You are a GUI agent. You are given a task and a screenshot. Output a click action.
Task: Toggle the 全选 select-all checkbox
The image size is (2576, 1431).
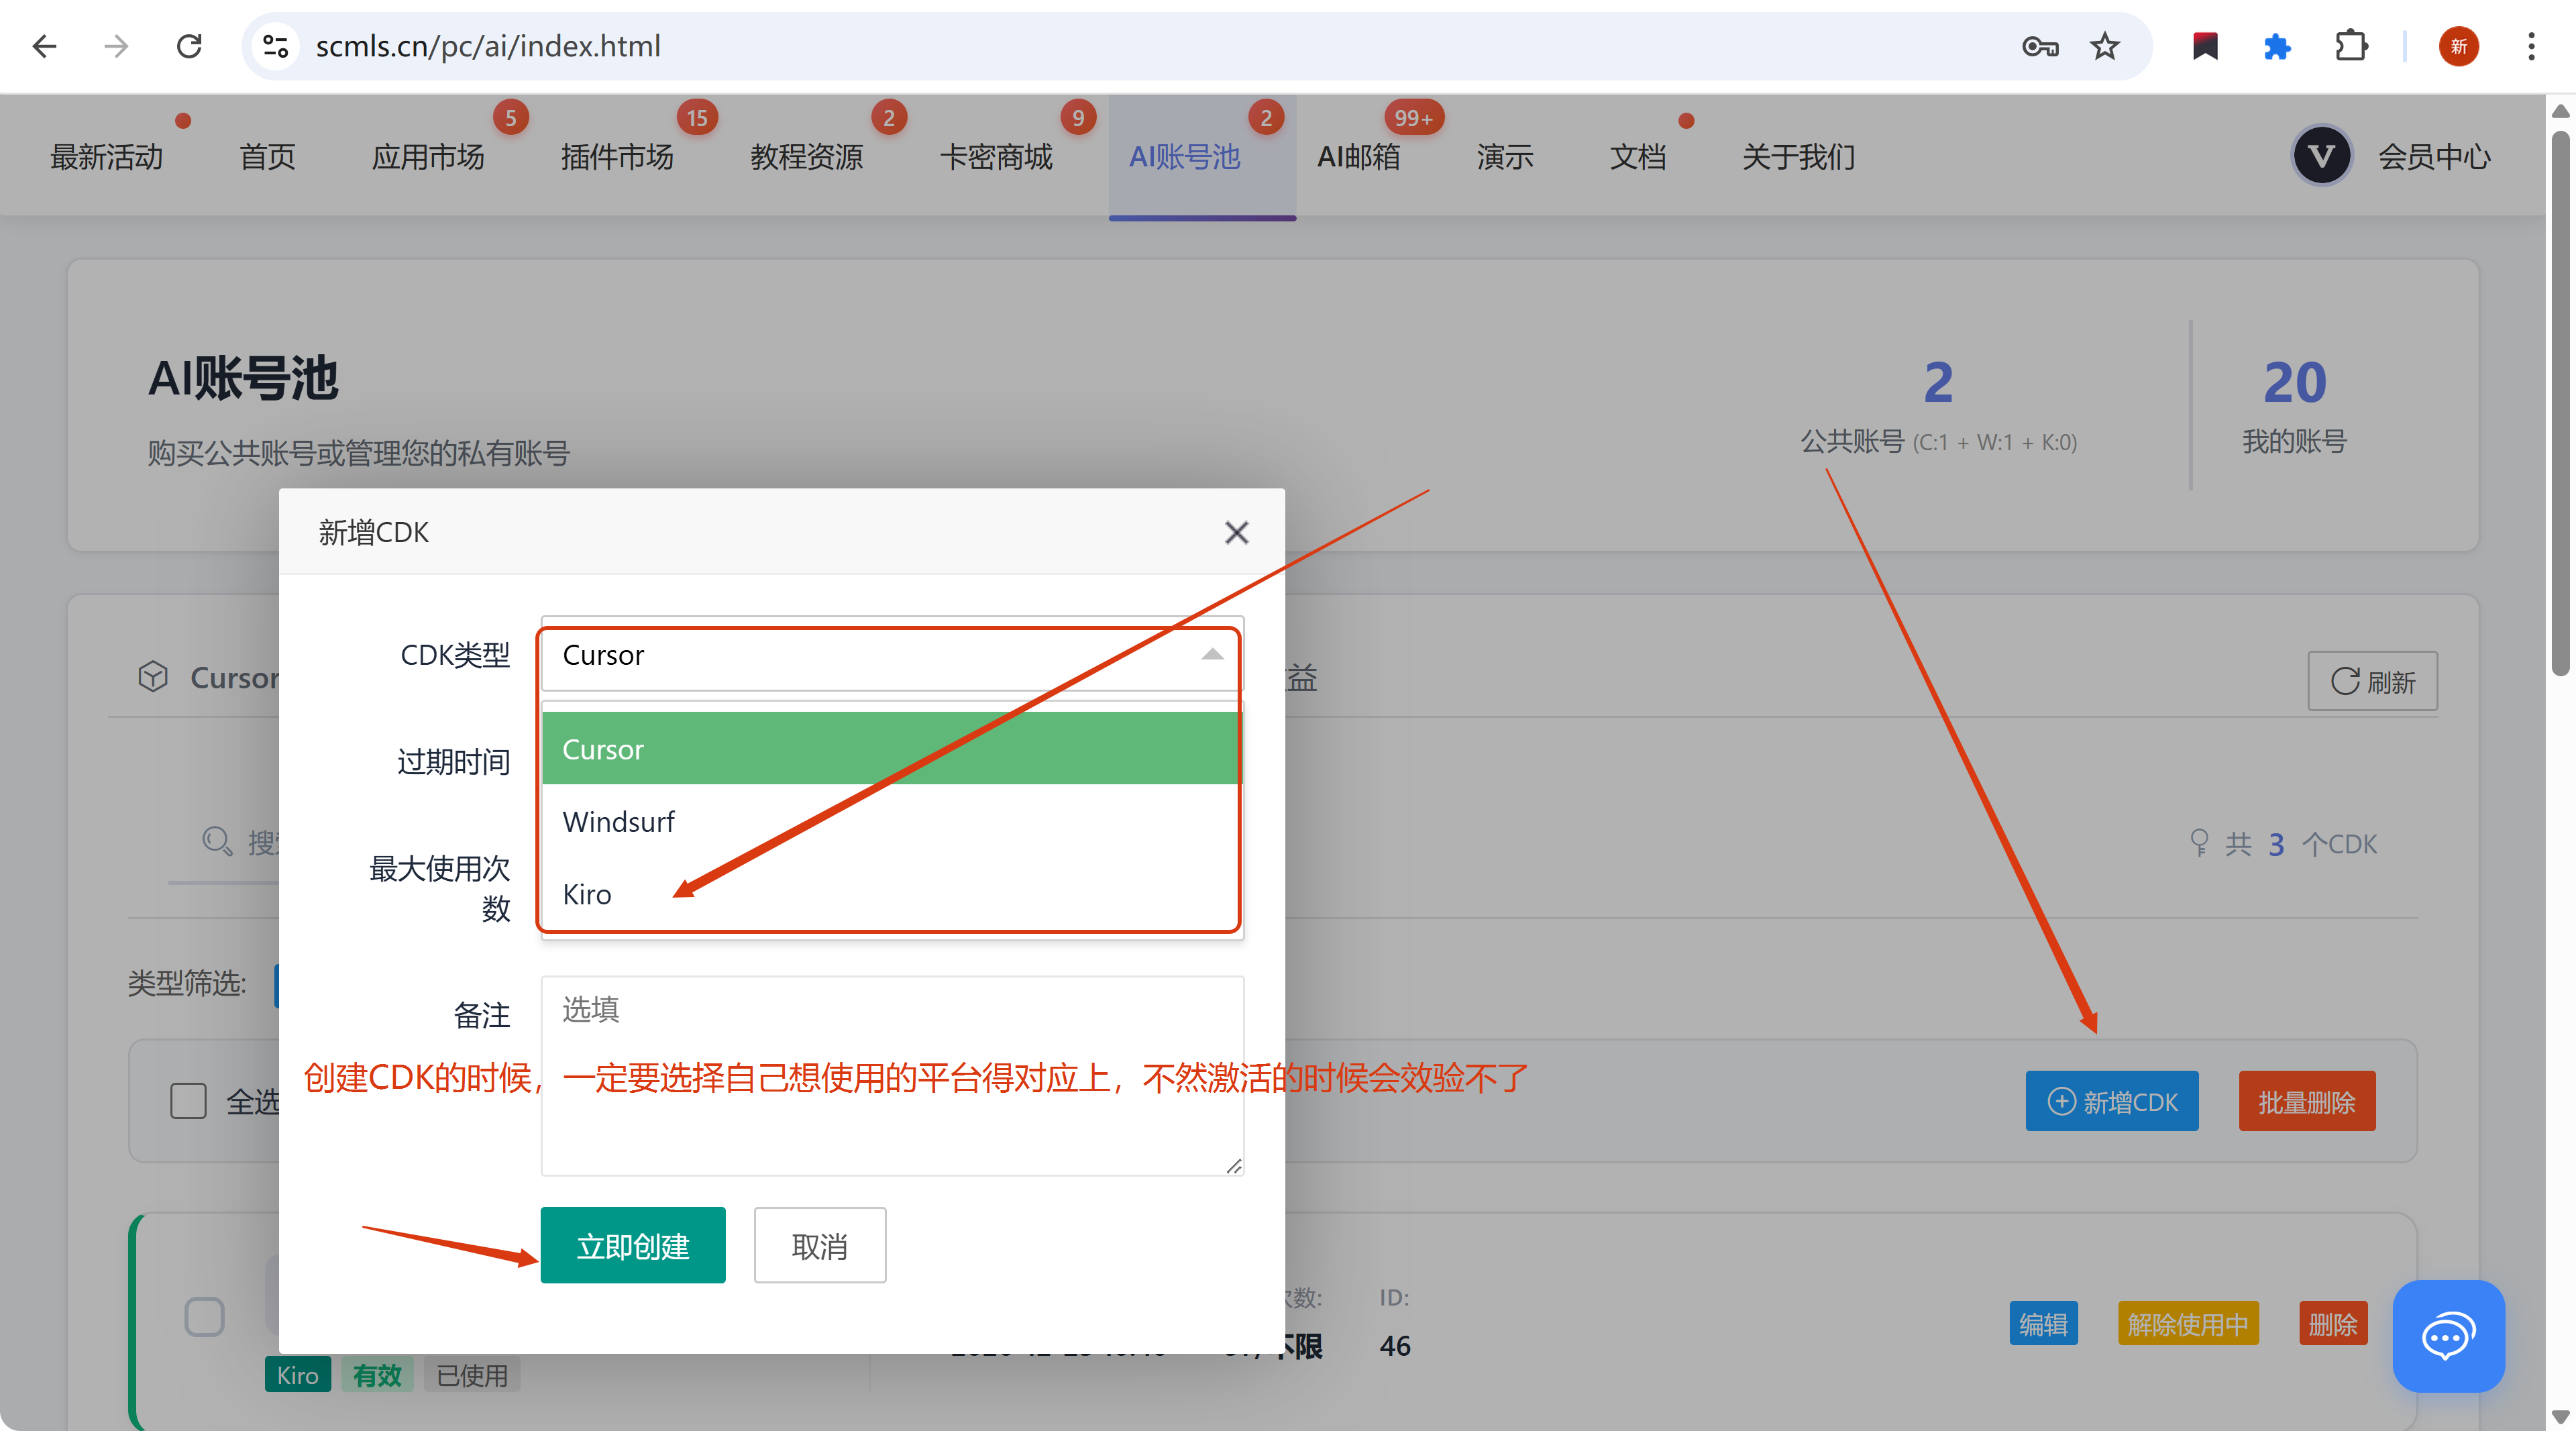tap(188, 1101)
